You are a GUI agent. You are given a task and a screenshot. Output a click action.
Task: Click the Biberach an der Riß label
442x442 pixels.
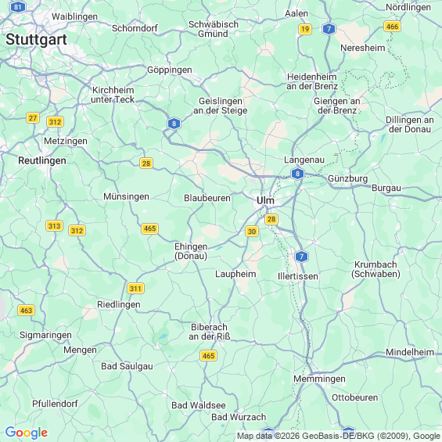click(210, 332)
